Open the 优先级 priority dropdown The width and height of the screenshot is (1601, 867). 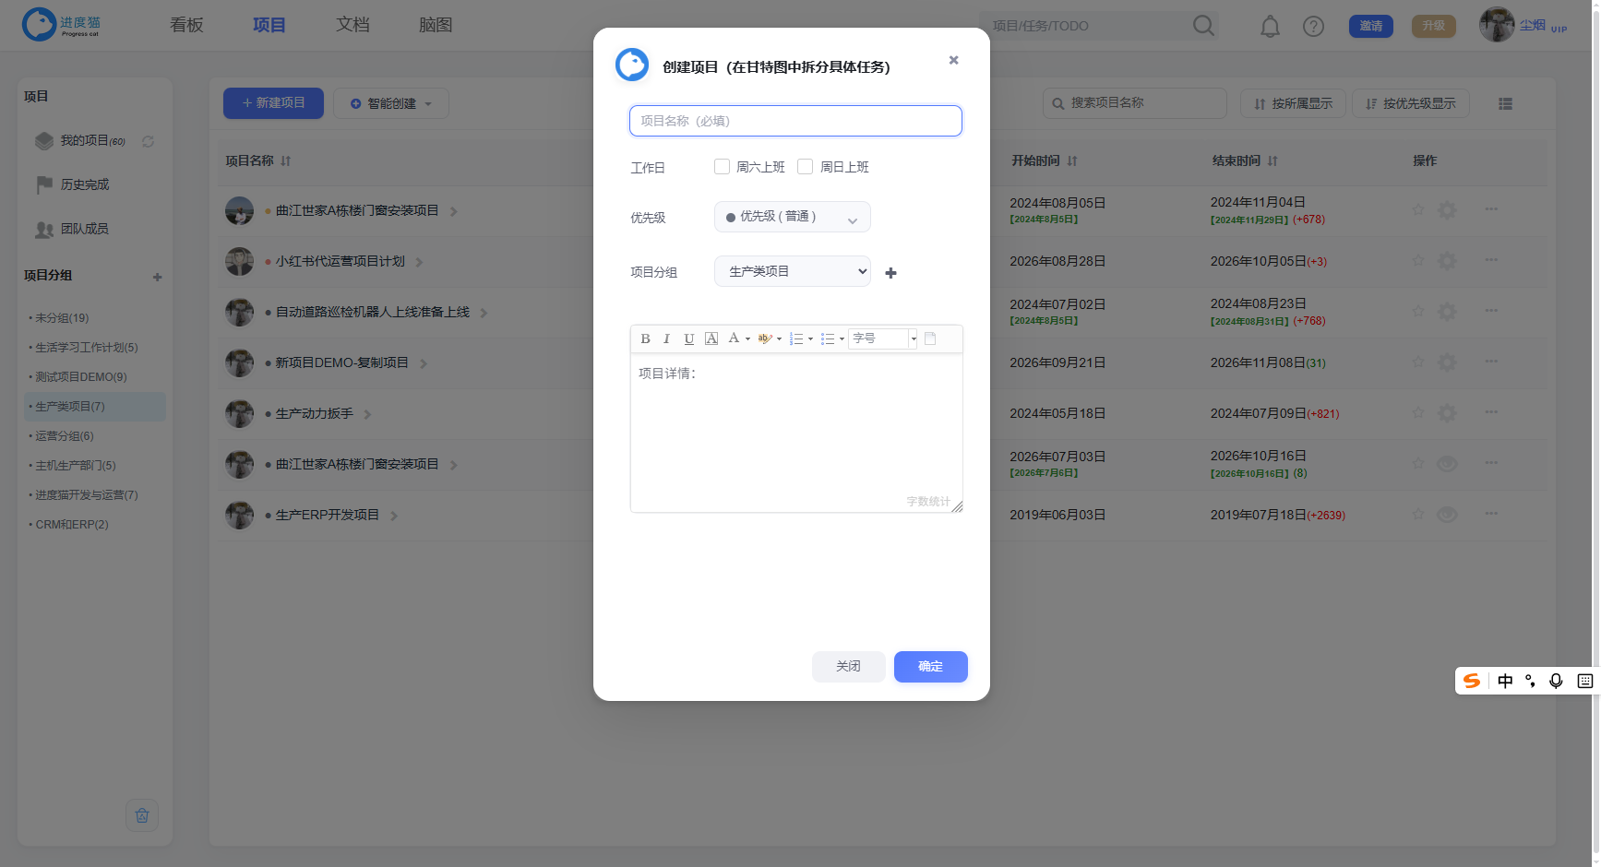click(793, 217)
